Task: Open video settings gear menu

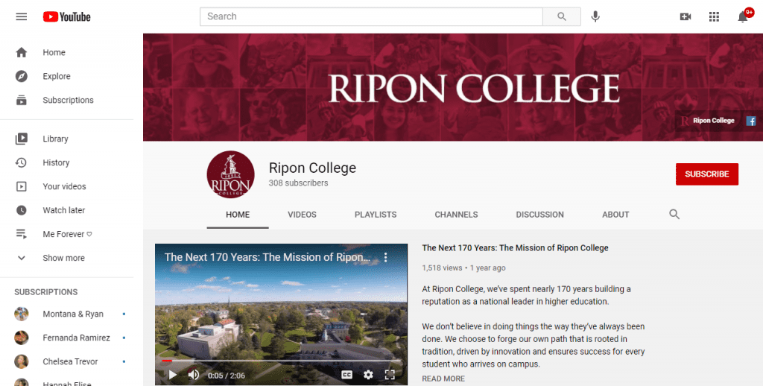Action: point(368,374)
